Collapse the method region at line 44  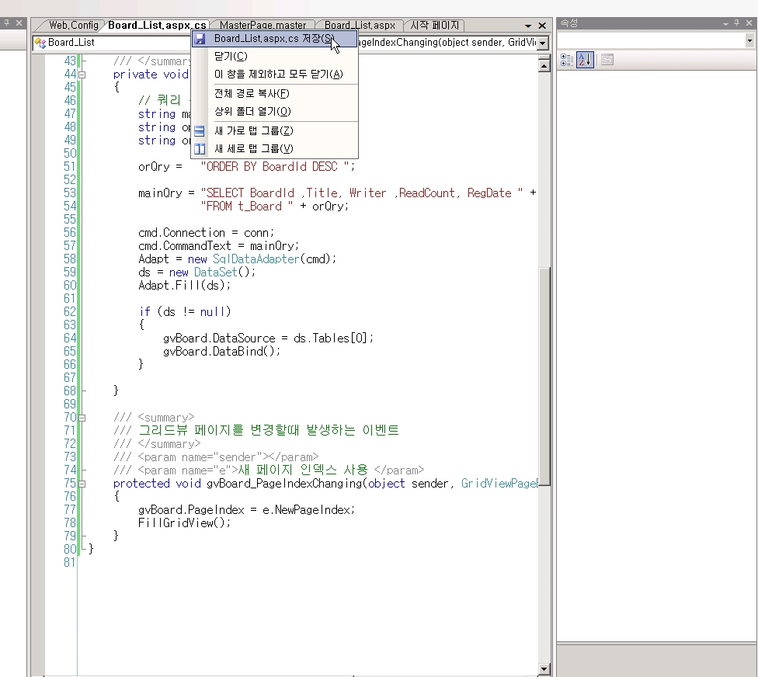tap(82, 75)
